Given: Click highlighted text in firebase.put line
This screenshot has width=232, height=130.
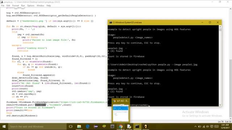Looking at the screenshot, I should pyautogui.click(x=40, y=105).
